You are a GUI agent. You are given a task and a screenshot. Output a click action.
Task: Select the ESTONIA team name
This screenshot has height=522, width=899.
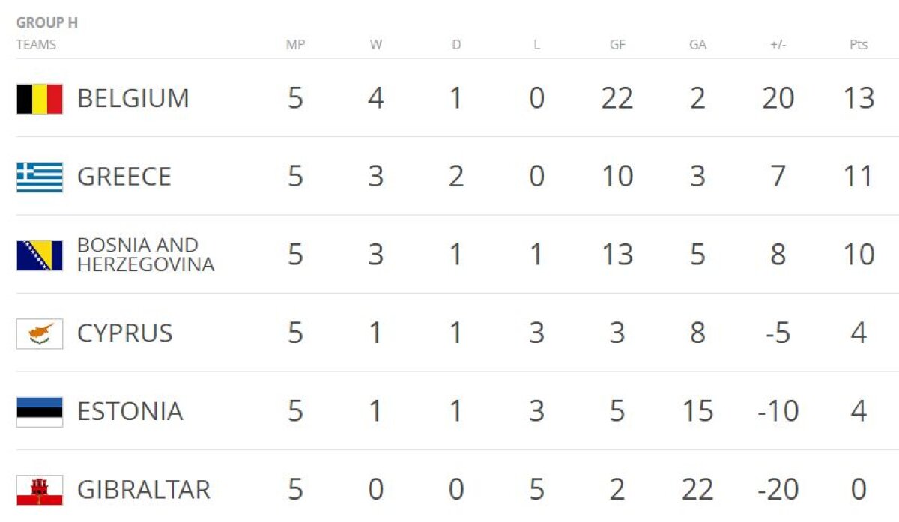point(130,411)
